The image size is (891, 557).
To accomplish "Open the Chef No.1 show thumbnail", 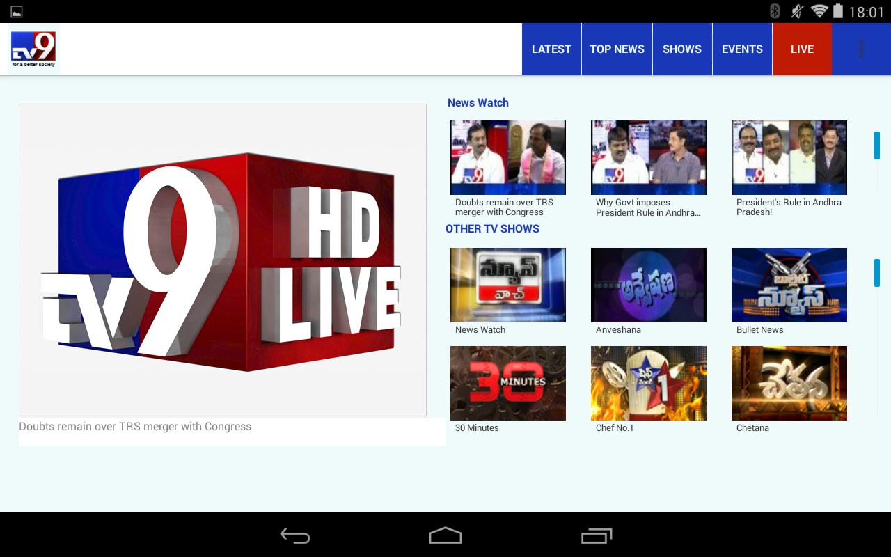I will pos(649,383).
